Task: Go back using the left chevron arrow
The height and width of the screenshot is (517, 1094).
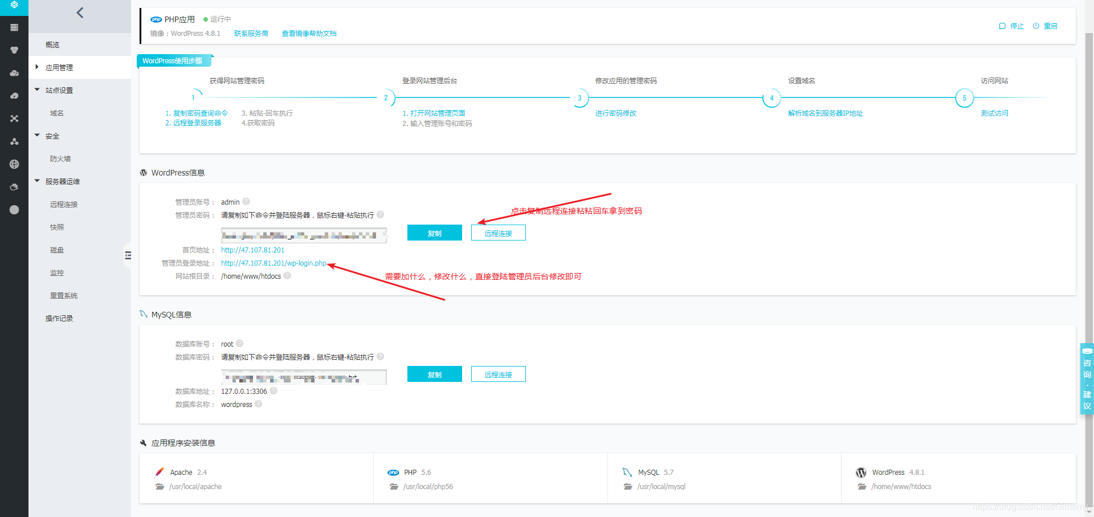Action: point(80,13)
